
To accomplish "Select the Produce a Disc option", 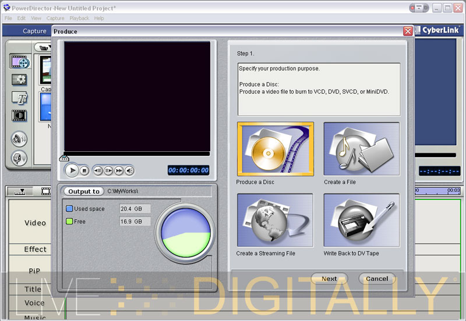I will point(275,148).
